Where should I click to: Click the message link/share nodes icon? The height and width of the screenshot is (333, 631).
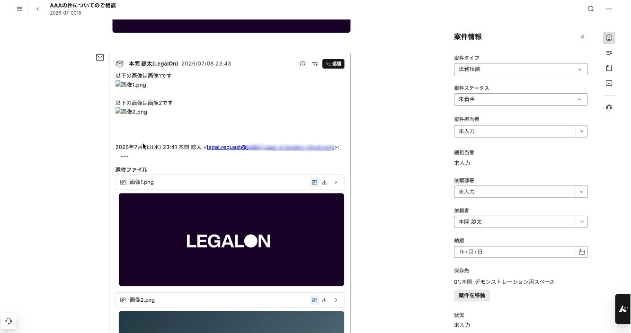tap(315, 64)
